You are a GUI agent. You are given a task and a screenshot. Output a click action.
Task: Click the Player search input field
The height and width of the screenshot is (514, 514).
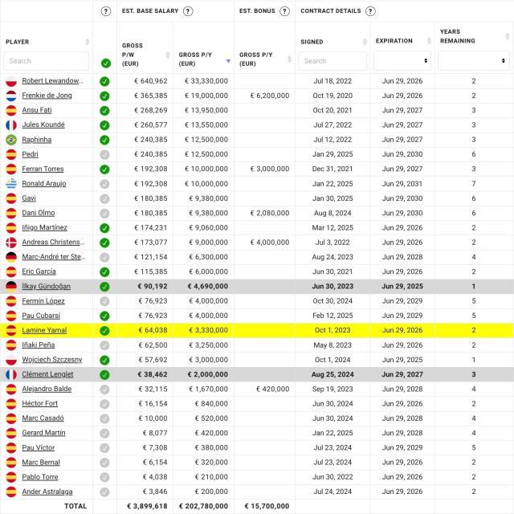pos(47,61)
